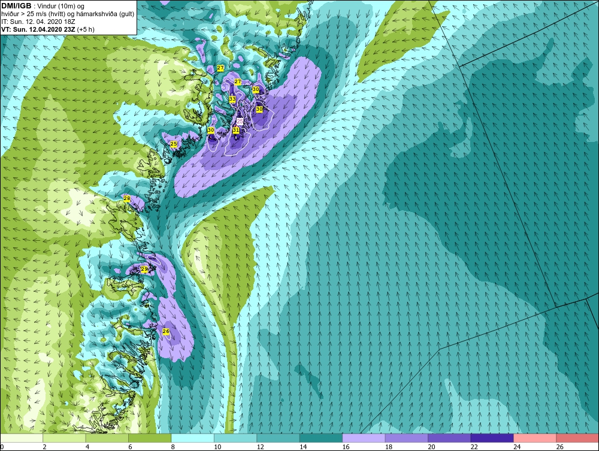The width and height of the screenshot is (599, 451).
Task: Click the initial time 'IT: Sun. 12. 04. 2020 18Z'
Action: click(x=40, y=22)
